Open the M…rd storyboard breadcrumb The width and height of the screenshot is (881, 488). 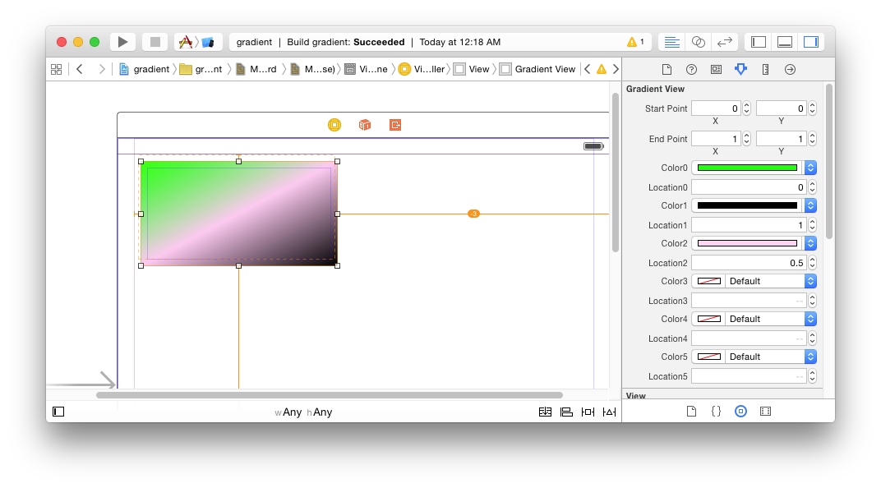pyautogui.click(x=256, y=69)
